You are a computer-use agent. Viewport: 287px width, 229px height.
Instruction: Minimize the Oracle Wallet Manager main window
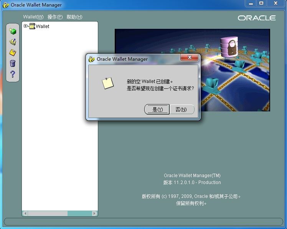tap(251, 3)
